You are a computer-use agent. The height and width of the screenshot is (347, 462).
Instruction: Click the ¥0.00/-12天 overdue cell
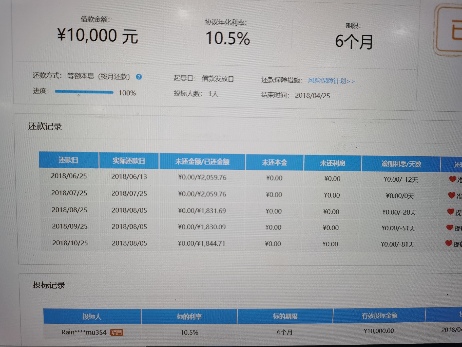(x=400, y=180)
